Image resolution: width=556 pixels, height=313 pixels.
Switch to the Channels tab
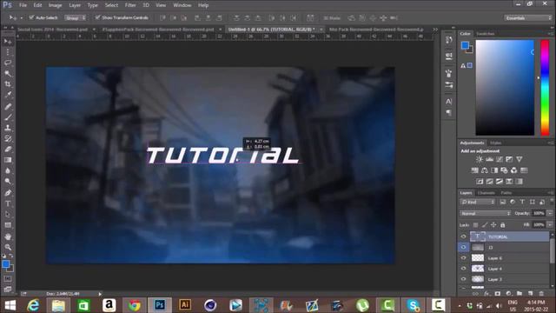click(486, 193)
